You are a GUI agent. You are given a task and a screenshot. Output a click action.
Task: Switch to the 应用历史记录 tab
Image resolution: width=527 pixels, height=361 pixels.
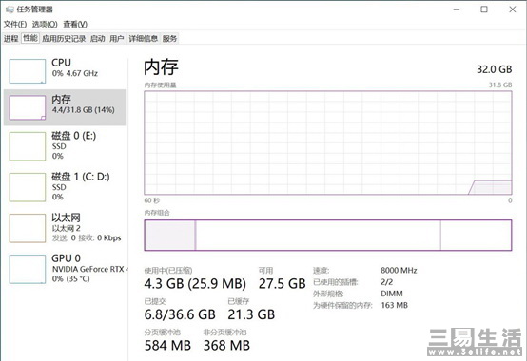tap(64, 39)
